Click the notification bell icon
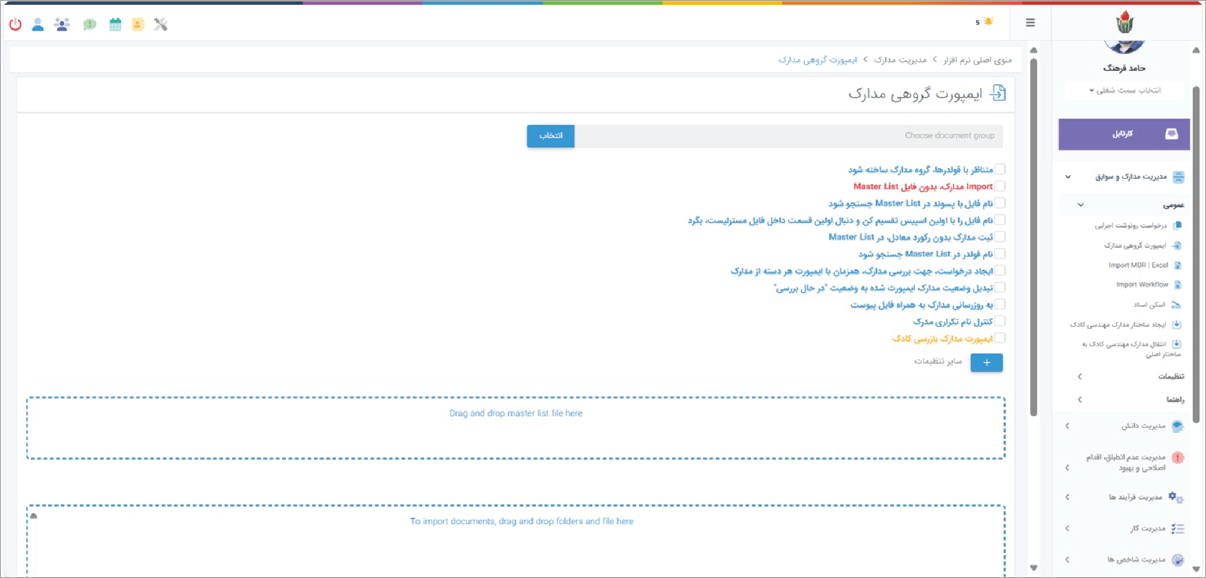 988,22
